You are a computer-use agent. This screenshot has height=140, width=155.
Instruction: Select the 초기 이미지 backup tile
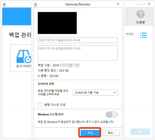coord(21,58)
